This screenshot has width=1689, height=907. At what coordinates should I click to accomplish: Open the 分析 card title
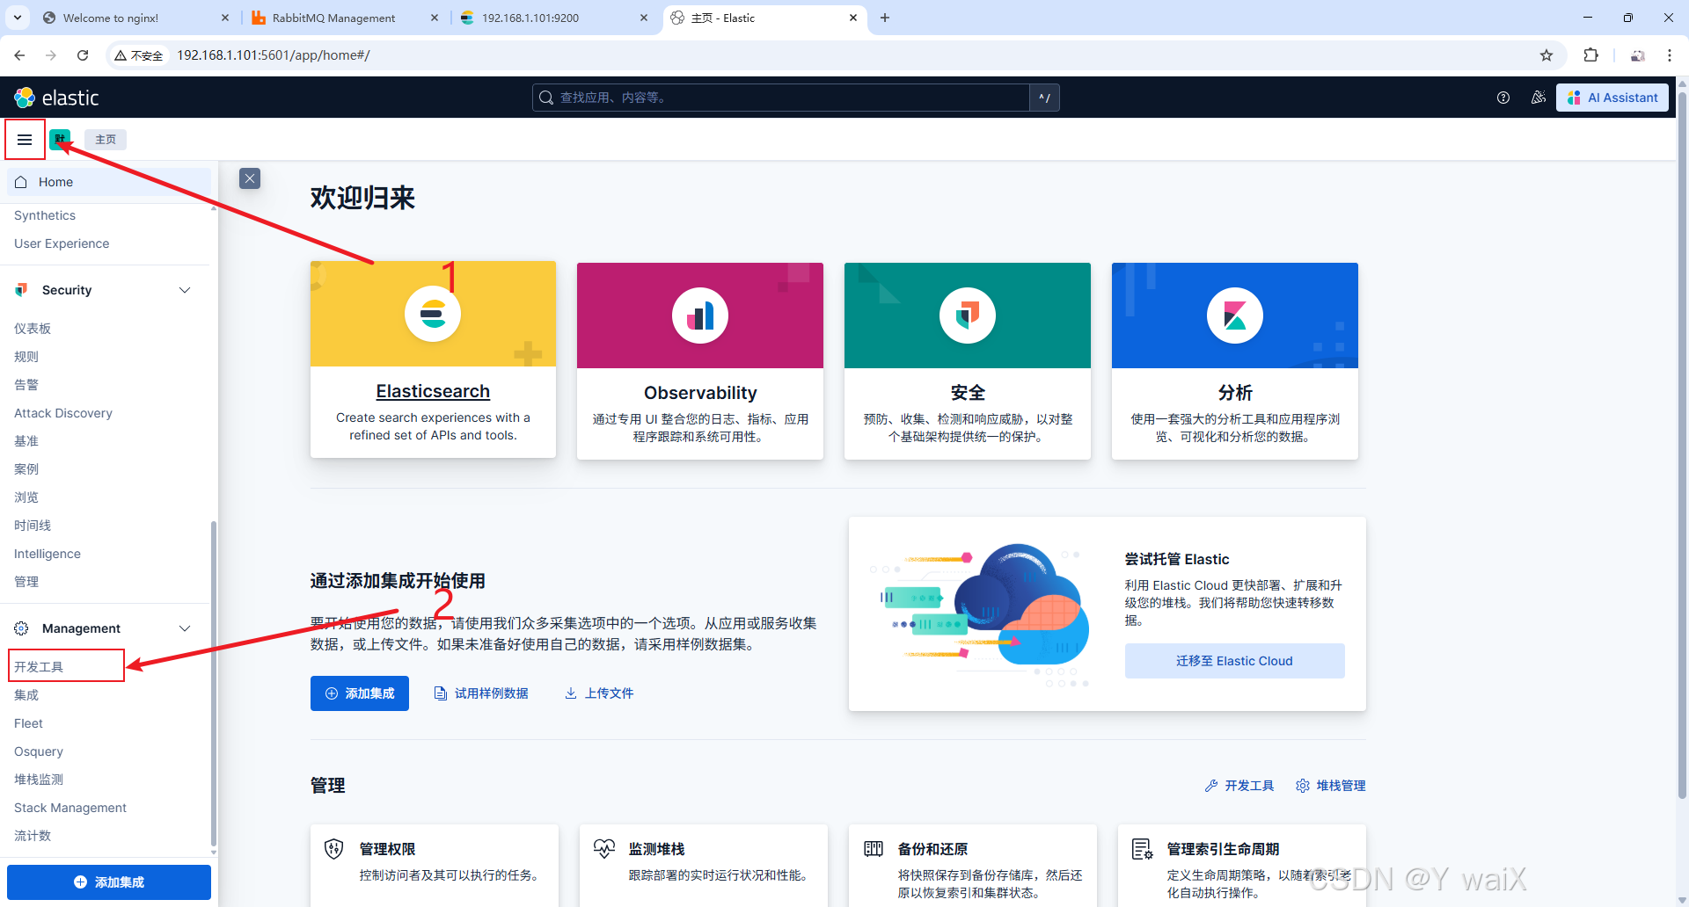[1235, 393]
